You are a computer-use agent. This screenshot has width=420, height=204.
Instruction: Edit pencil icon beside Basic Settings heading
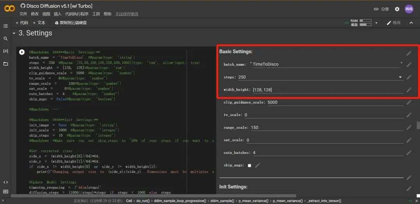(x=409, y=53)
